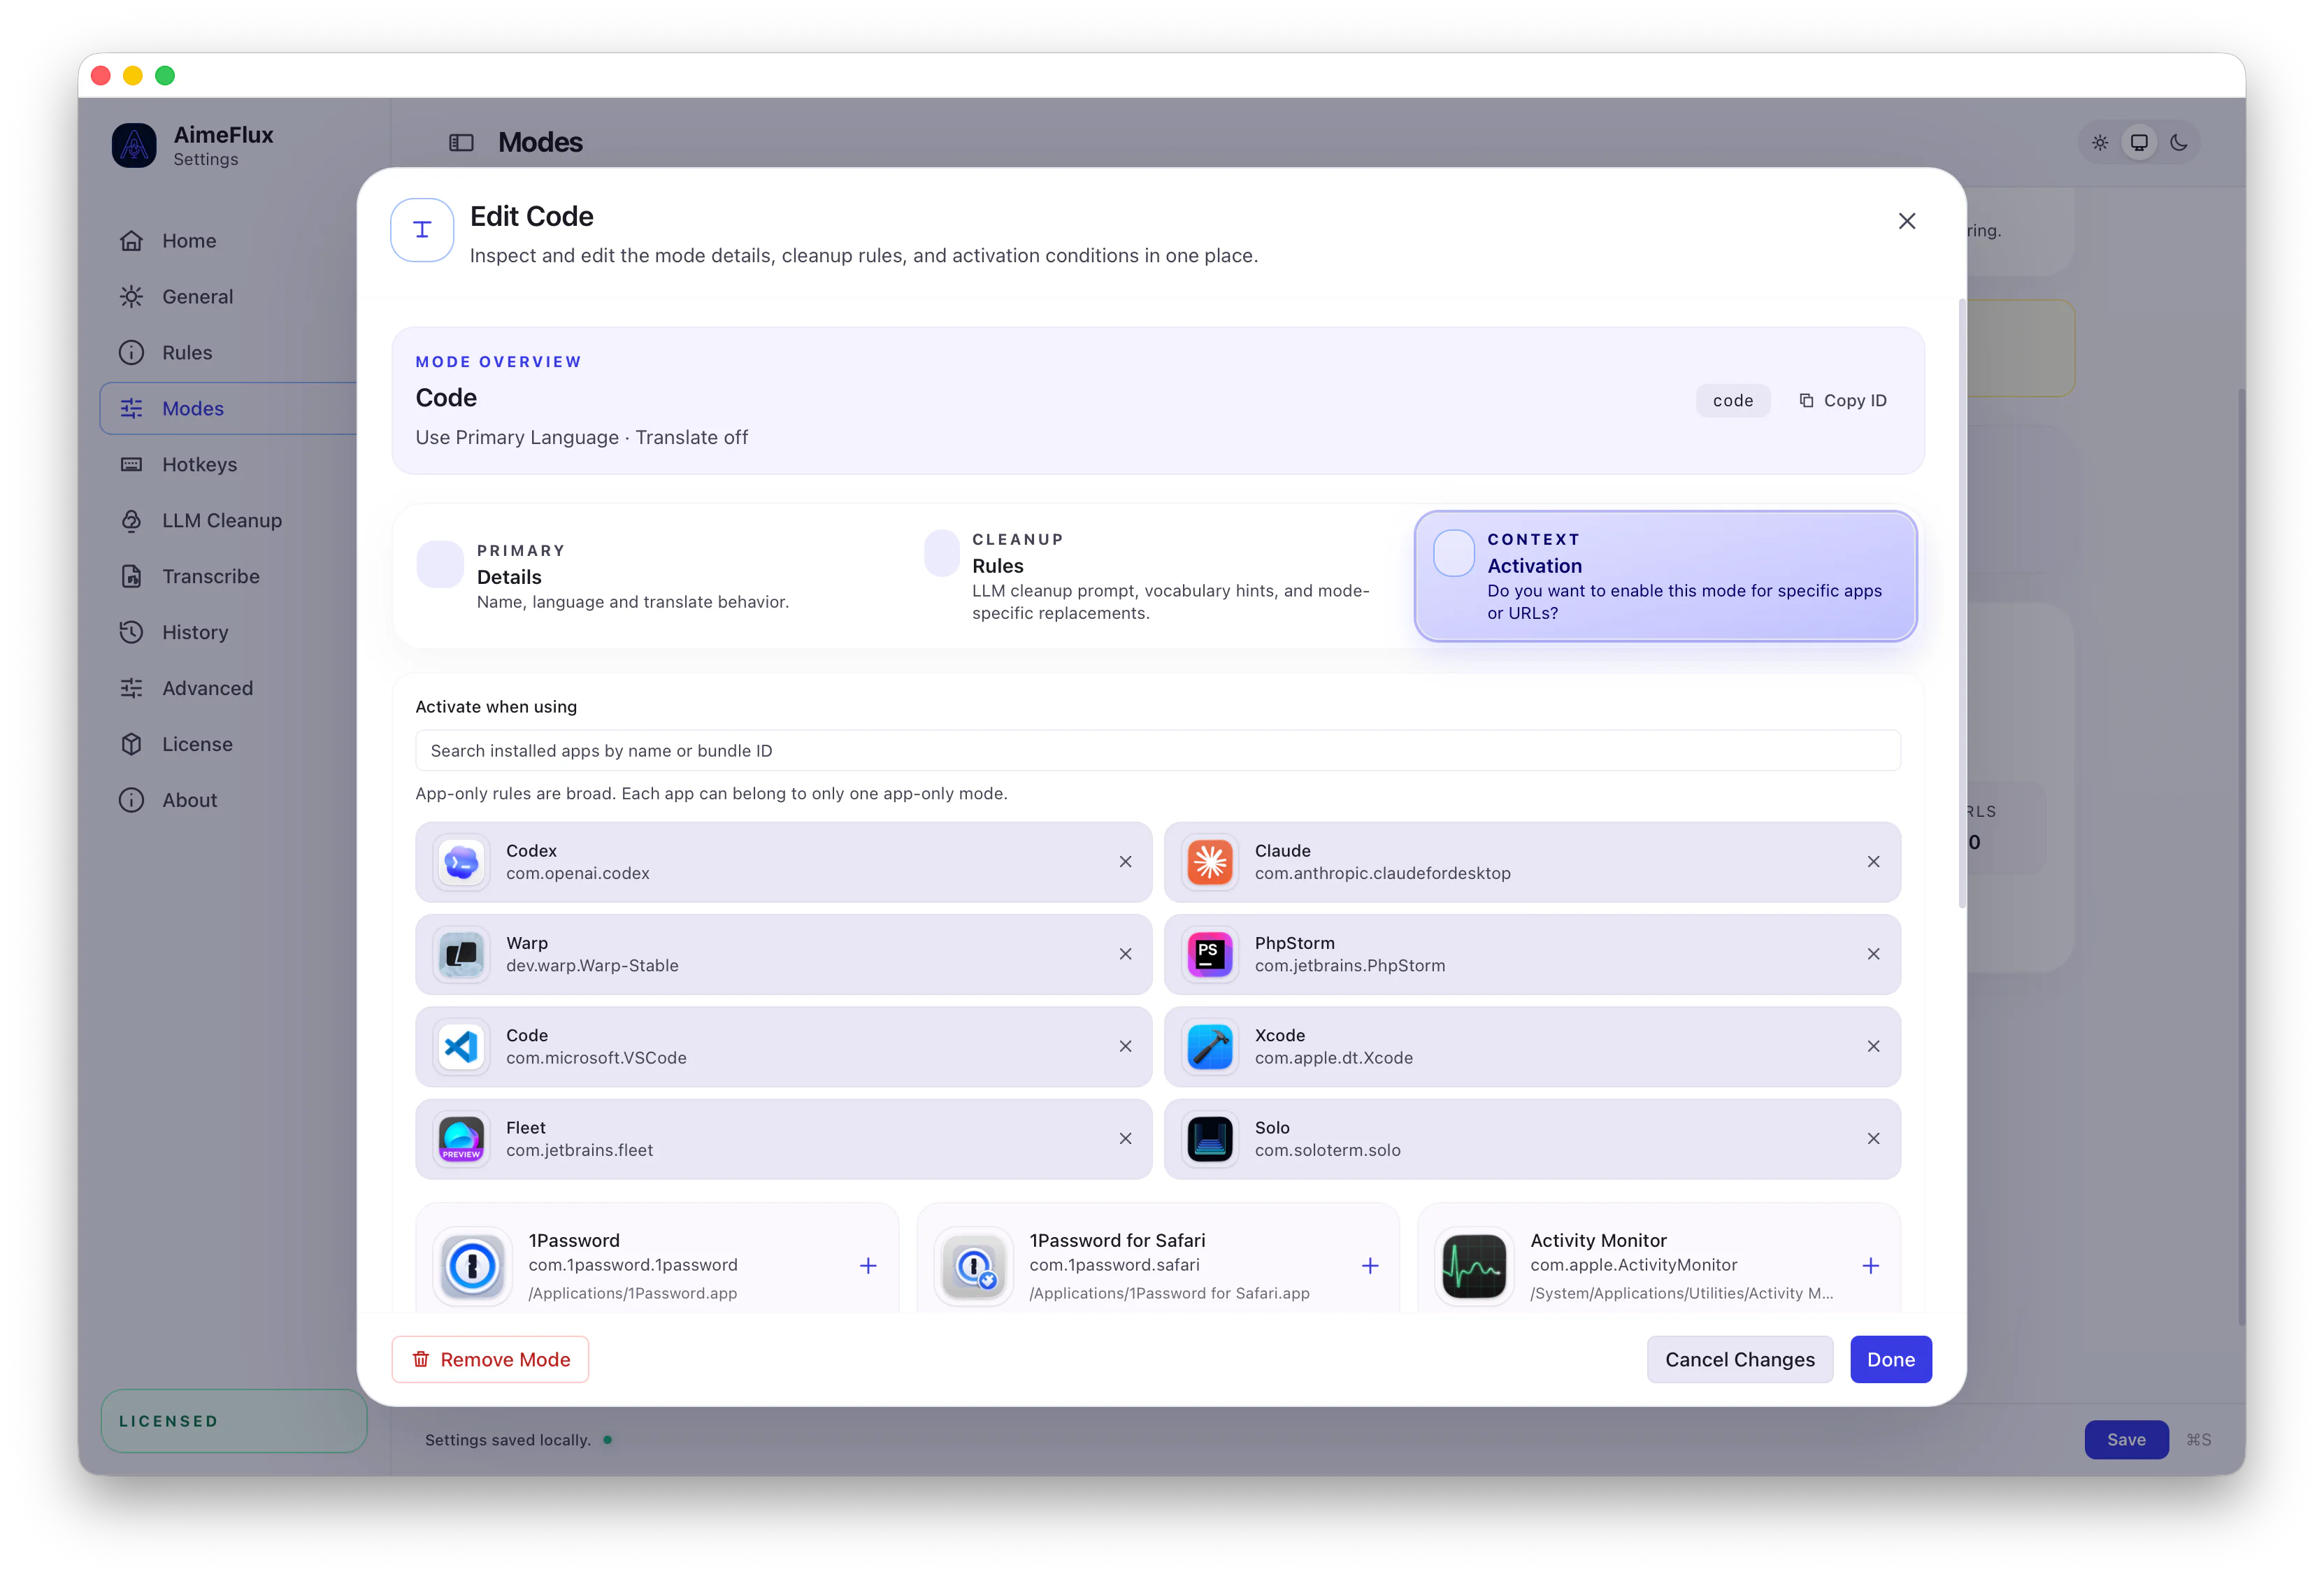2324x1579 pixels.
Task: Copy the mode ID
Action: [x=1843, y=400]
